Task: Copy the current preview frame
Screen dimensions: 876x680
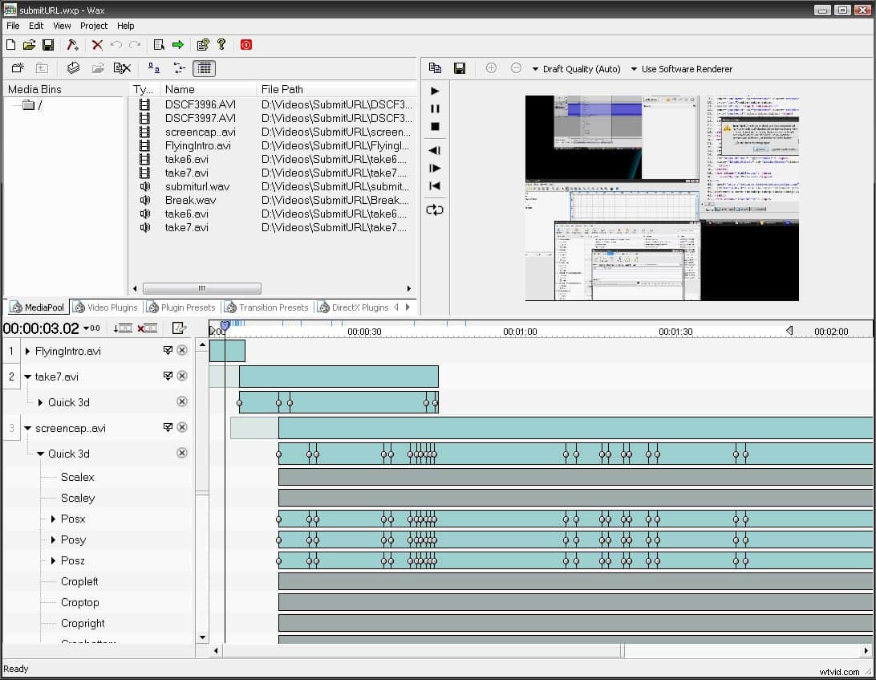Action: tap(434, 68)
